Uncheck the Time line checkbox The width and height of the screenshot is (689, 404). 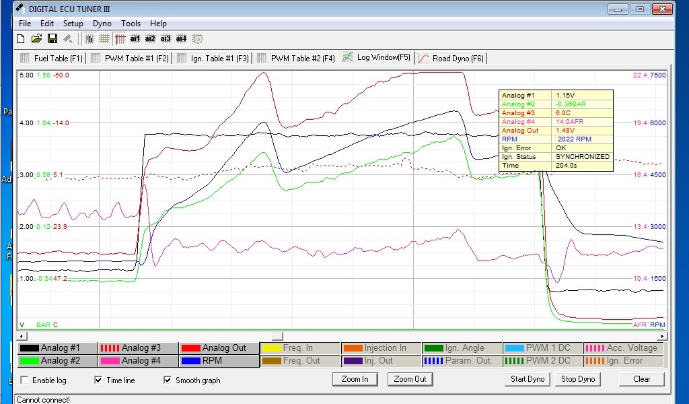[99, 380]
